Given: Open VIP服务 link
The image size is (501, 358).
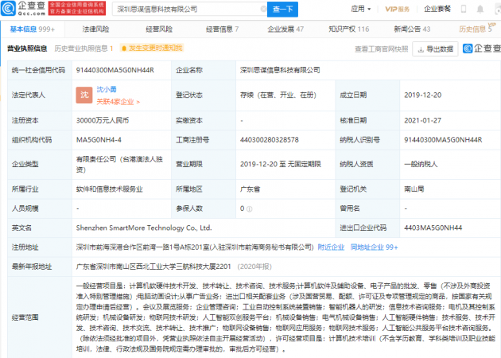Looking at the screenshot, I should coord(397,9).
